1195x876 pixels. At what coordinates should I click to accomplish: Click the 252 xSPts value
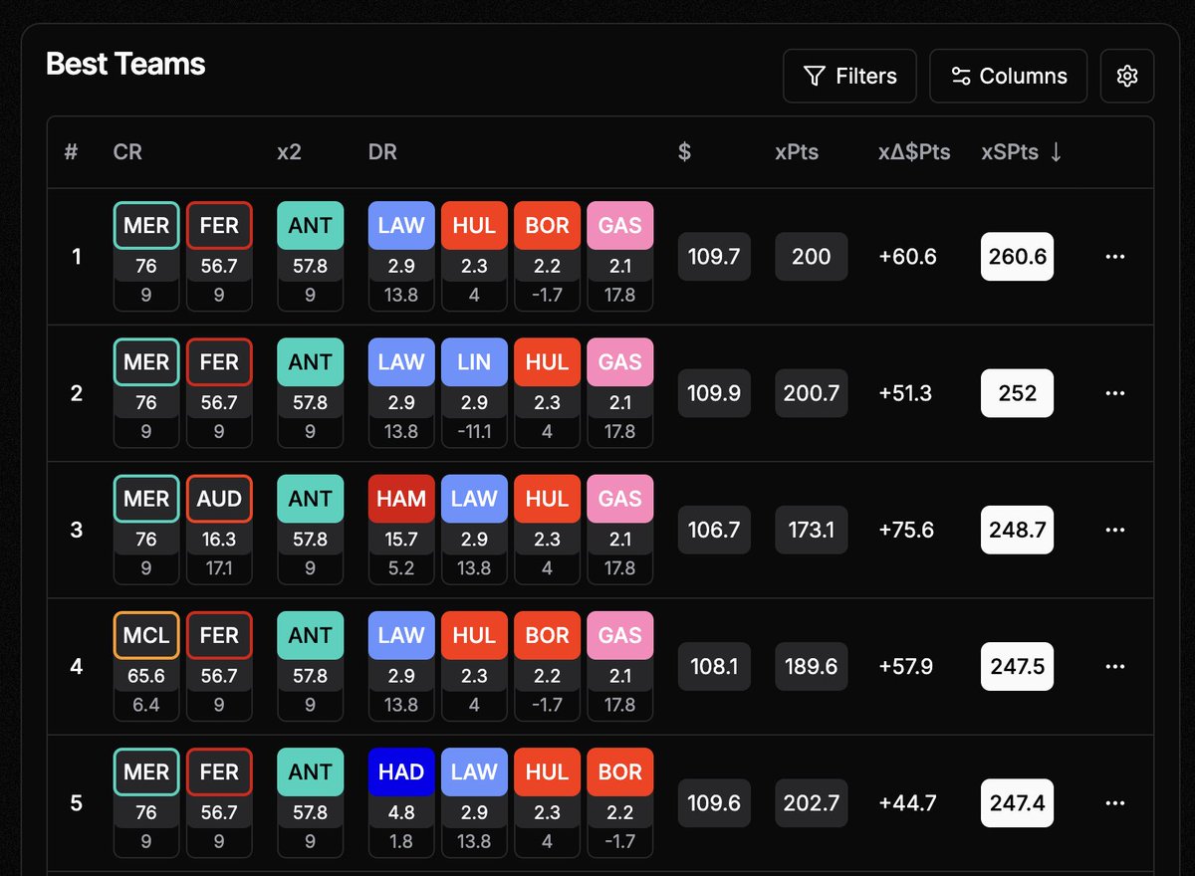point(1017,393)
